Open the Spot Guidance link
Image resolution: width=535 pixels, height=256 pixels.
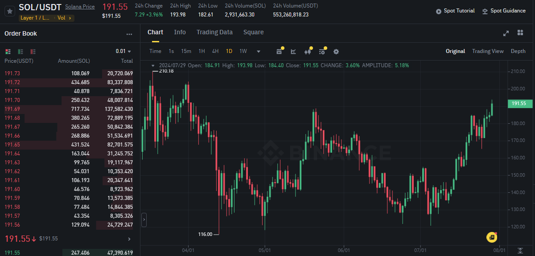click(x=508, y=11)
